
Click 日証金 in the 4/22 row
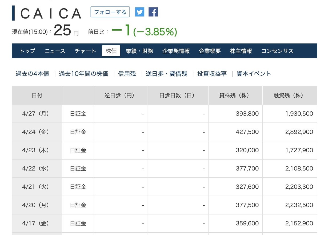(78, 169)
